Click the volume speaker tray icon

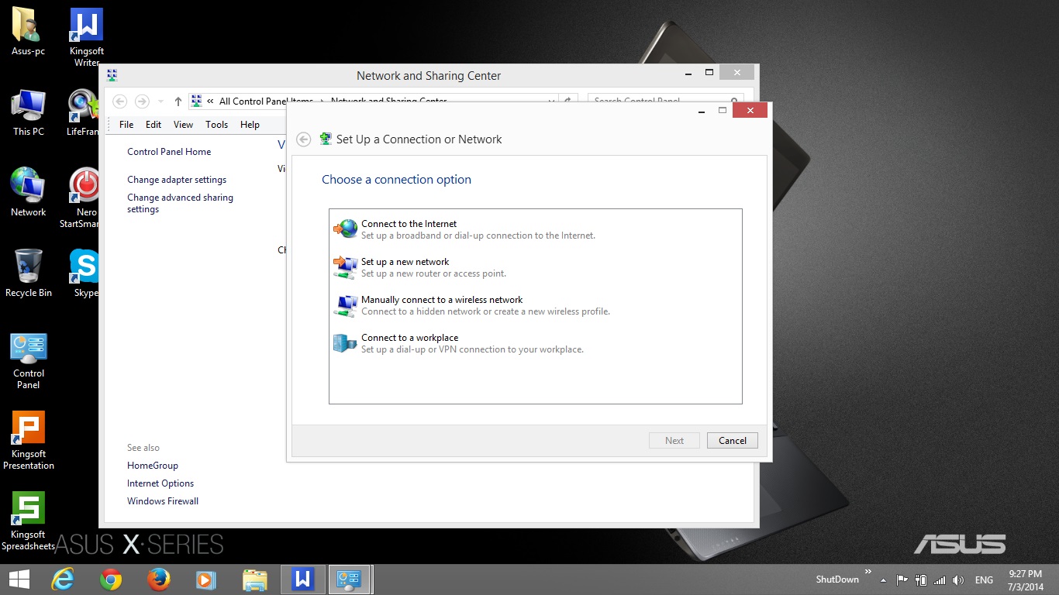pyautogui.click(x=958, y=580)
